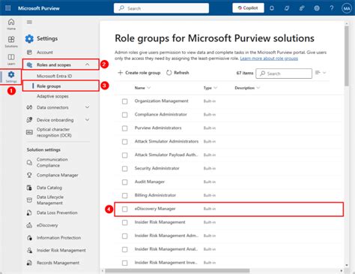Click the scroll down arrow at bottom right

(x=347, y=265)
